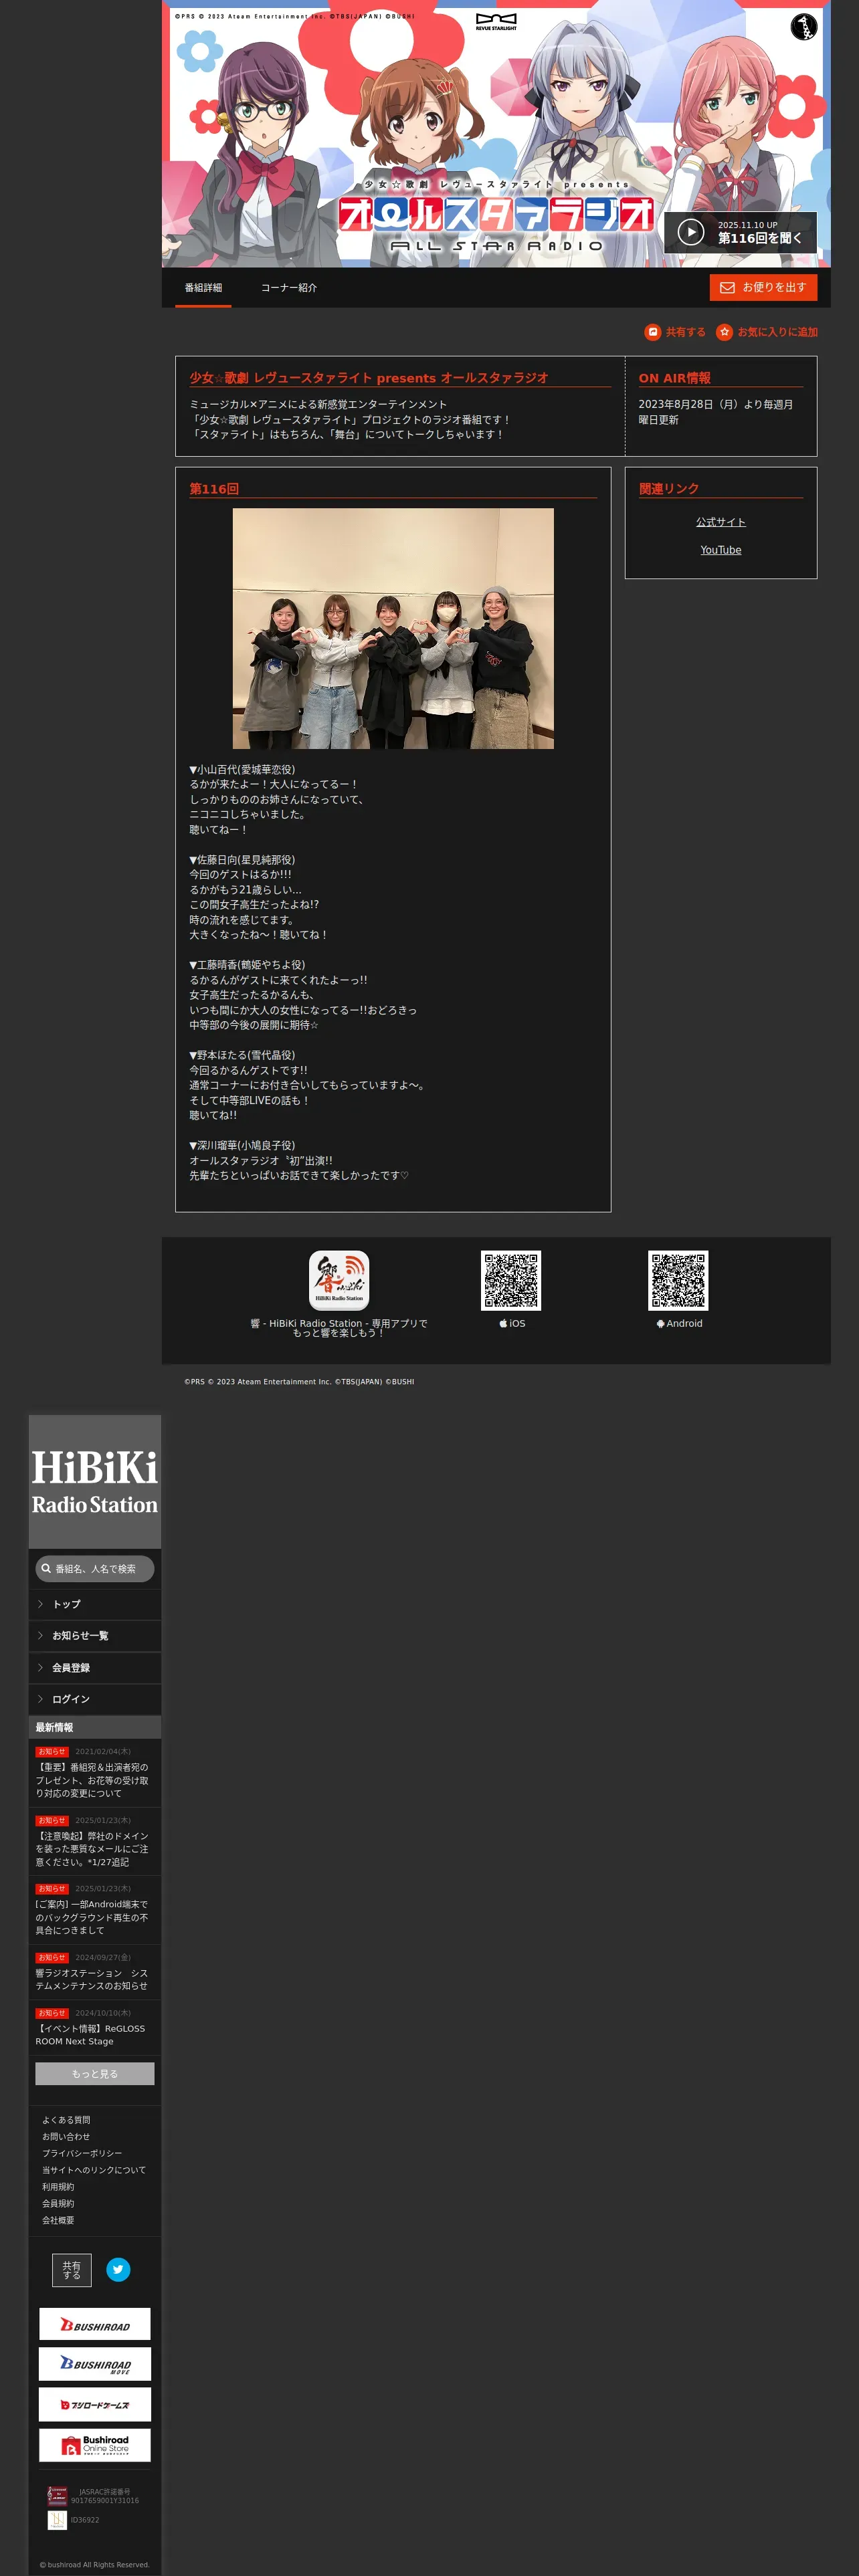Click the magnifier icon in the search box
Screen dimensions: 859x2576
coord(46,1569)
